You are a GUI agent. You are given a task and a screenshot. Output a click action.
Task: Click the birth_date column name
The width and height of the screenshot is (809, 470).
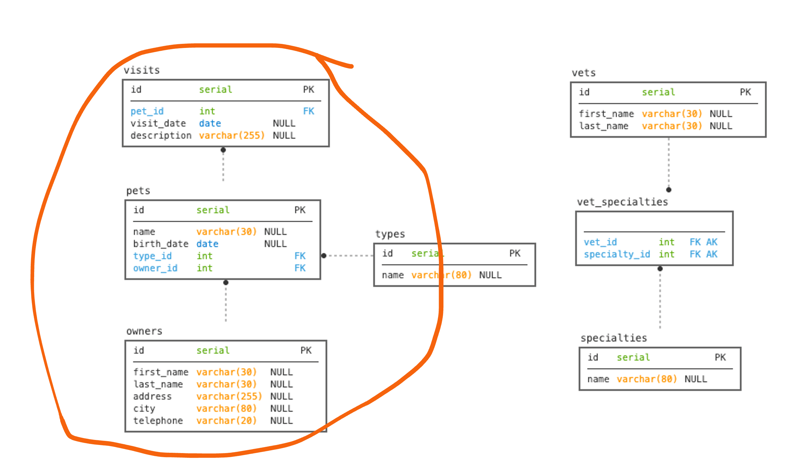(x=161, y=244)
